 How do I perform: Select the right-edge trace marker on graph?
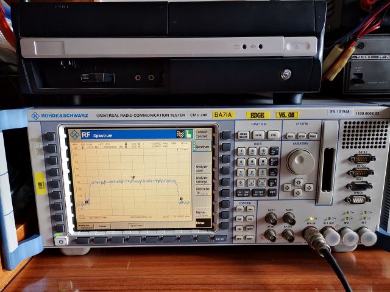point(181,199)
